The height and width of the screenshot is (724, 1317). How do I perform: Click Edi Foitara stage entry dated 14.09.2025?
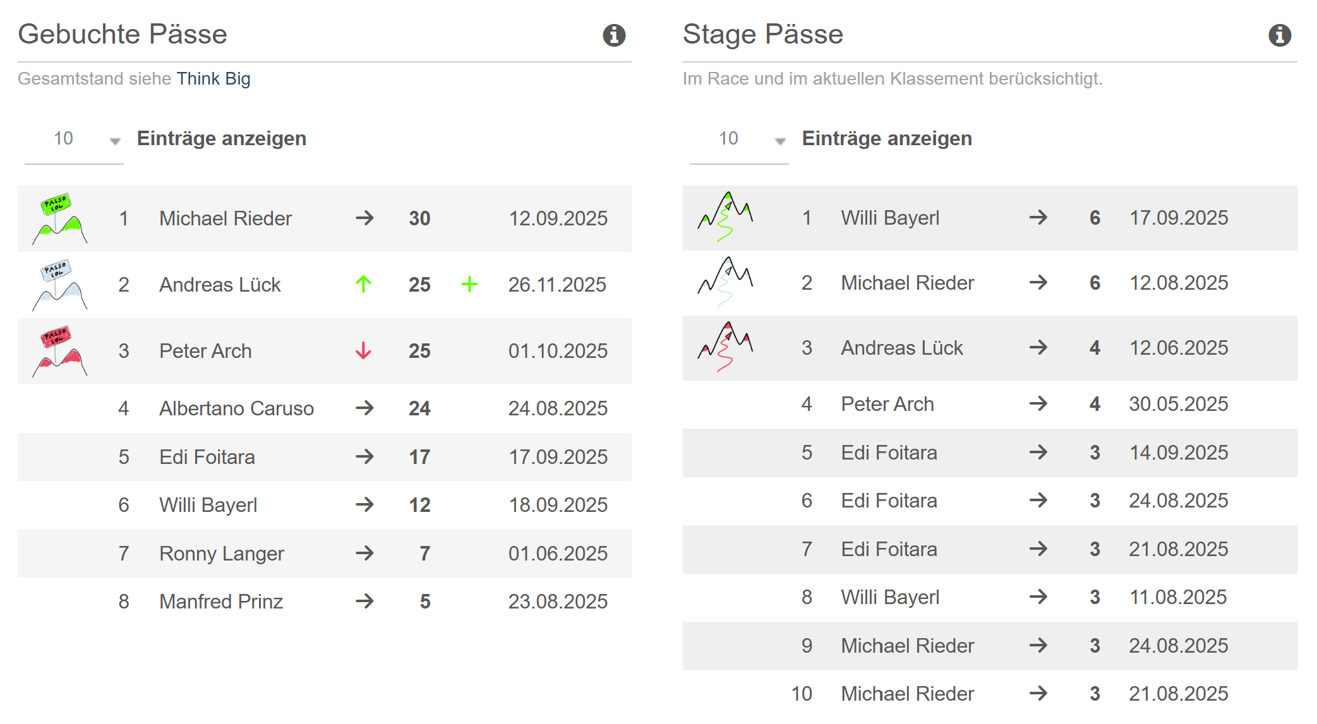pos(889,453)
